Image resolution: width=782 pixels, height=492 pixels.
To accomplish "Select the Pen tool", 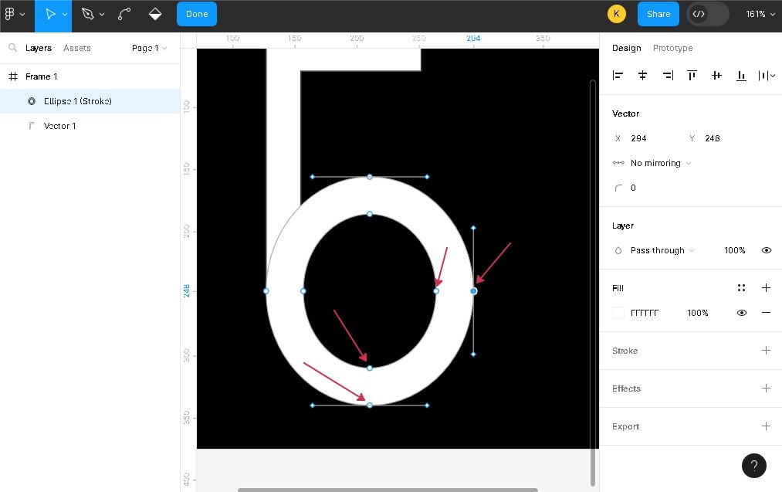I will tap(89, 14).
